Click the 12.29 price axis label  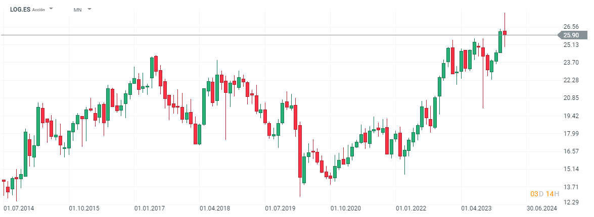pyautogui.click(x=571, y=202)
